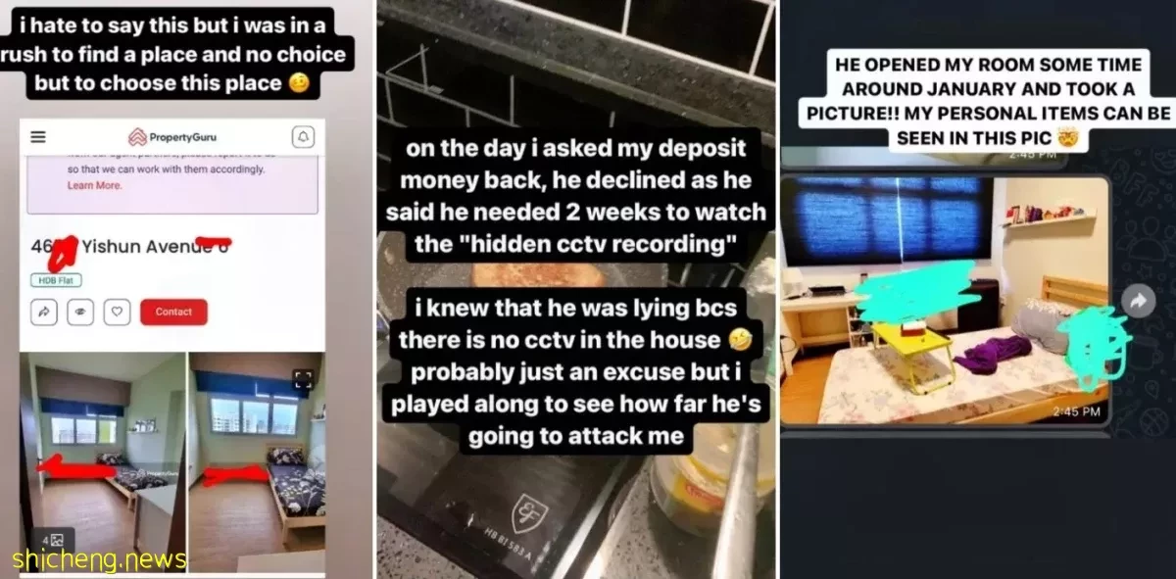Tap the pink notice banner
The width and height of the screenshot is (1176, 579).
tap(172, 174)
